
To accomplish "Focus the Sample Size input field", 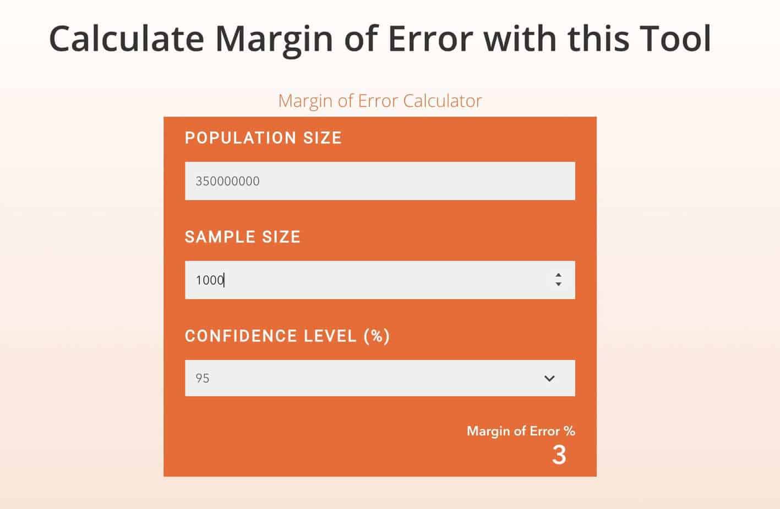I will [x=380, y=280].
